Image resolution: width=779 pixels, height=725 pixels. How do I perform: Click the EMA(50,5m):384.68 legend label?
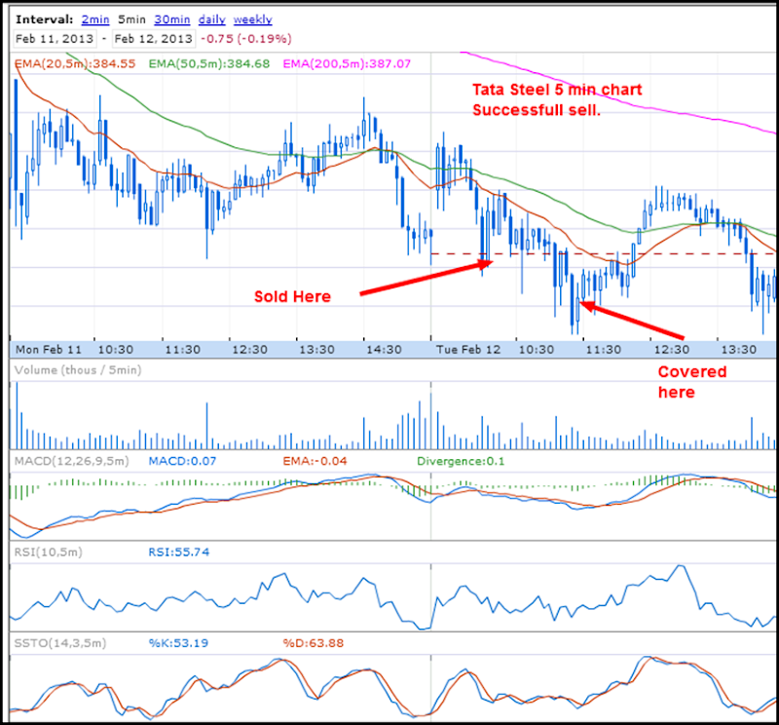tap(209, 63)
